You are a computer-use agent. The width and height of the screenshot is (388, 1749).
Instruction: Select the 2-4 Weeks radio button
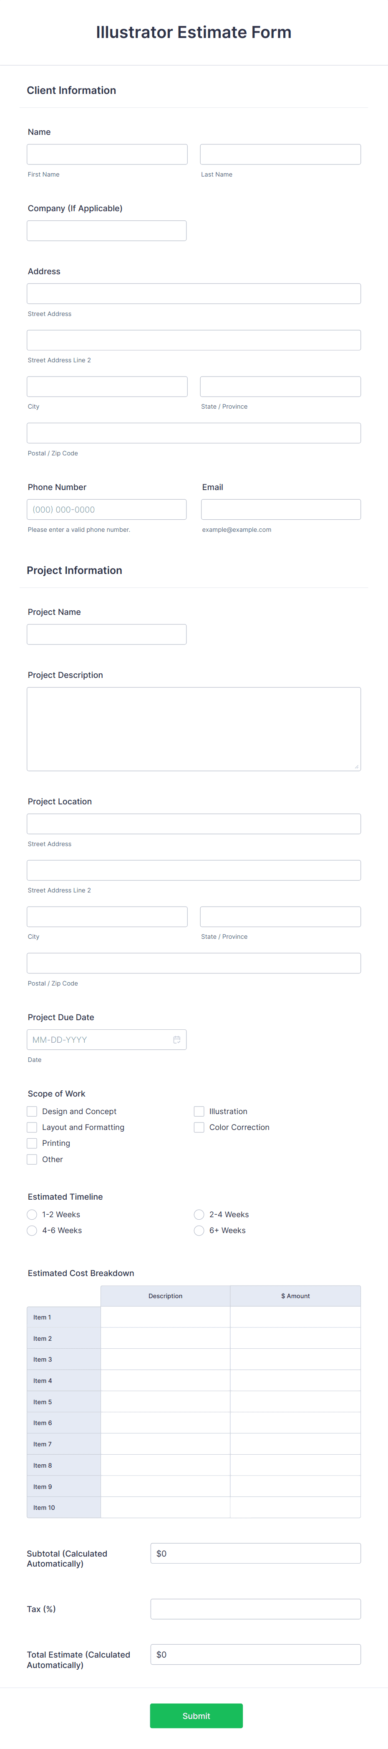tap(199, 1215)
